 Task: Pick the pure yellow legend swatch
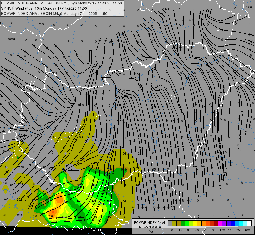tap(195, 223)
